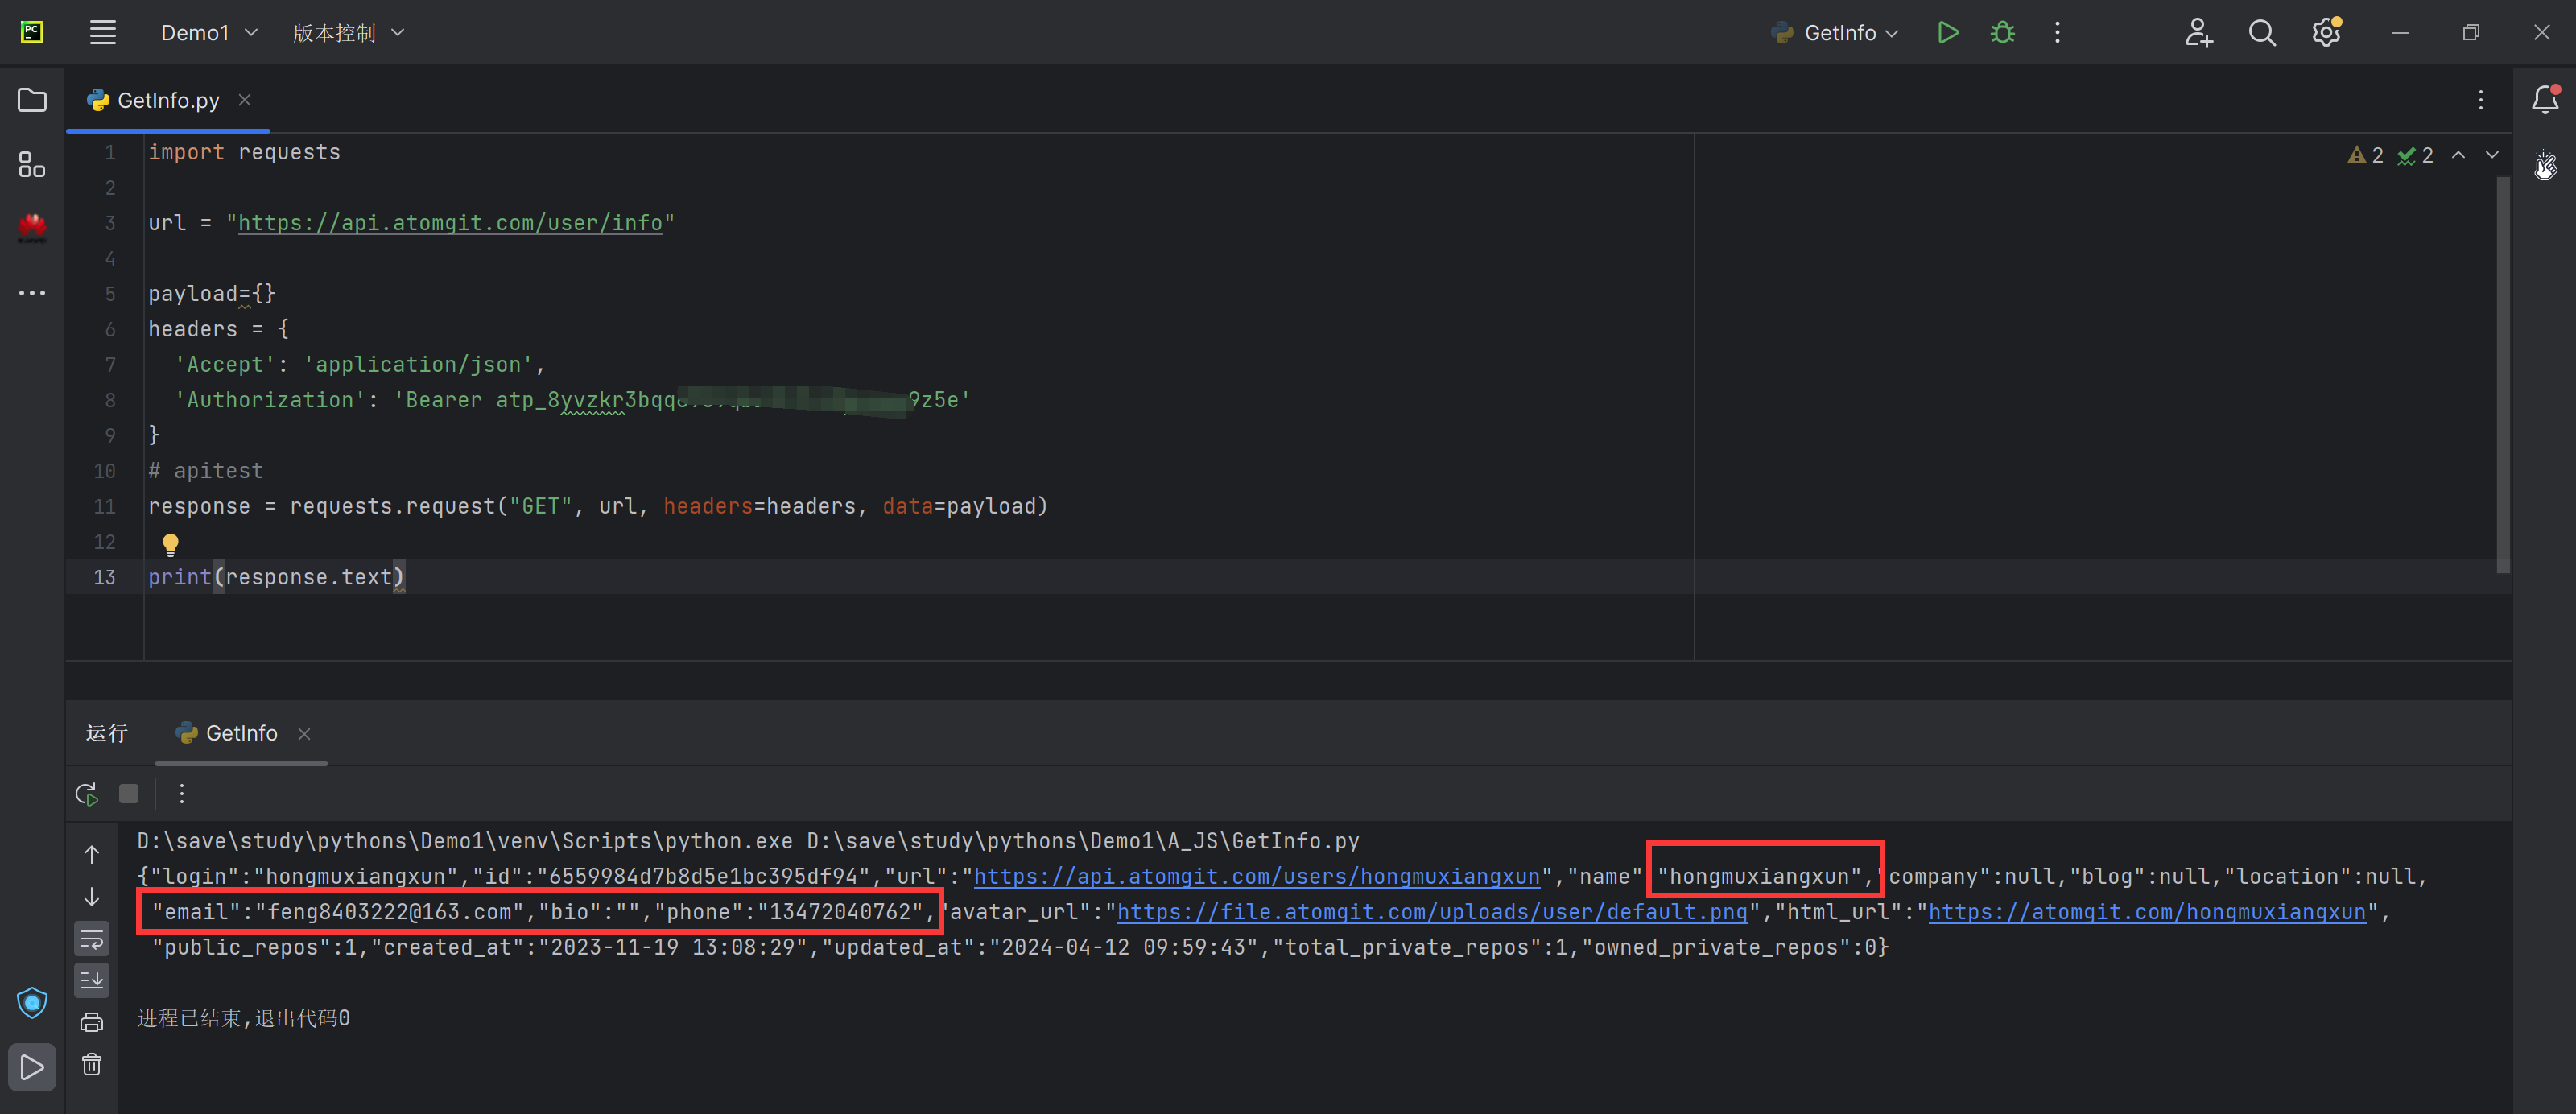2576x1114 pixels.
Task: Open the main hamburger menu
Action: click(103, 32)
